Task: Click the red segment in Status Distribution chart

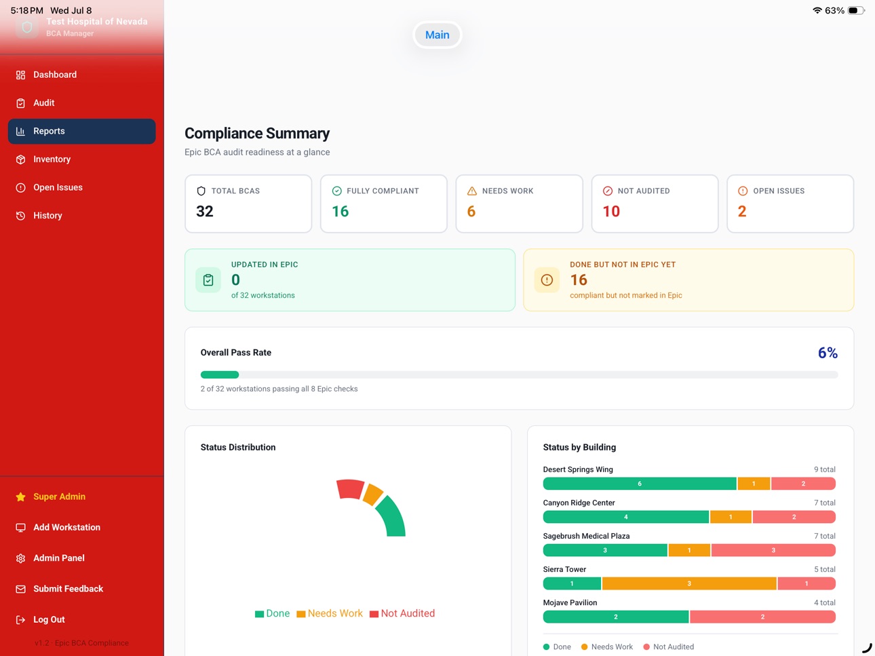Action: pos(351,489)
